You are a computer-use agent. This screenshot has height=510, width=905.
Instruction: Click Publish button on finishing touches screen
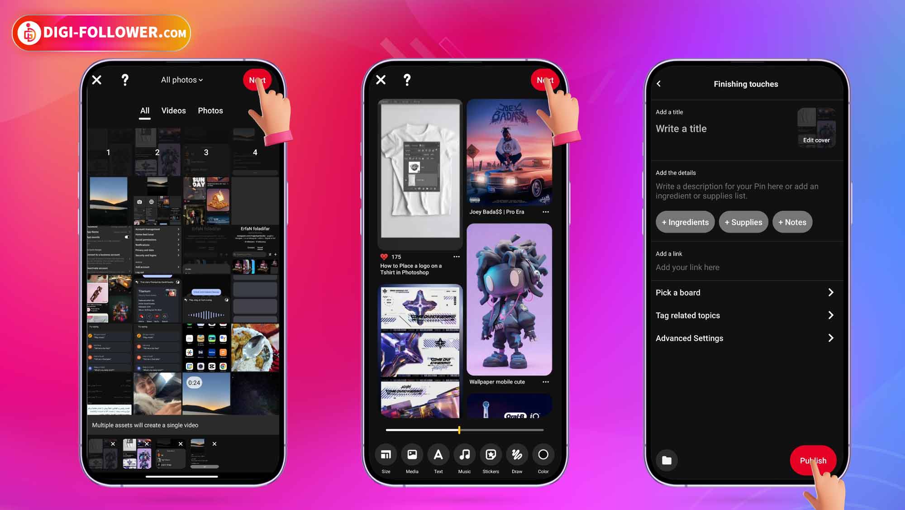click(x=813, y=460)
